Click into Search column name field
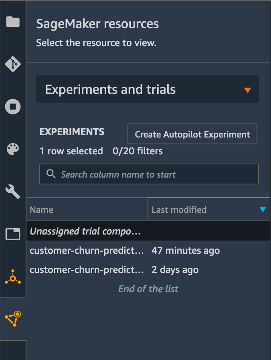This screenshot has width=271, height=360. click(x=149, y=174)
